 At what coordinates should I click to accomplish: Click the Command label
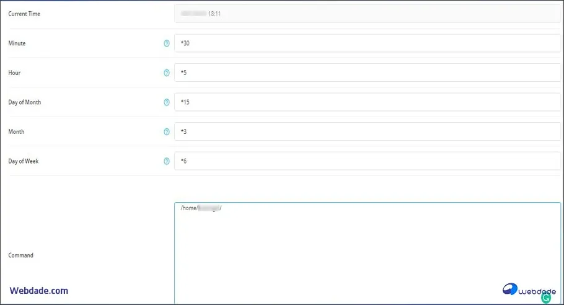click(x=20, y=255)
